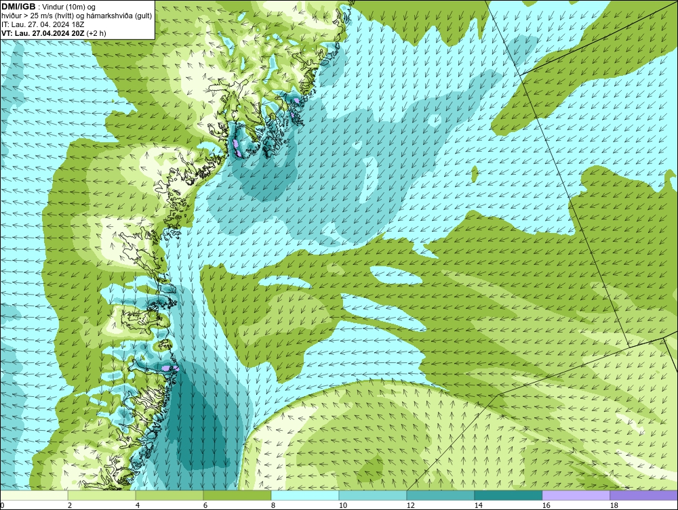Click the 4–6 m/s green legend swatch
Screen dimensions: 678x510
pyautogui.click(x=169, y=495)
